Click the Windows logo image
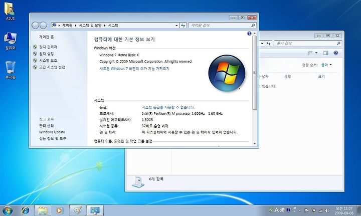 (227, 73)
